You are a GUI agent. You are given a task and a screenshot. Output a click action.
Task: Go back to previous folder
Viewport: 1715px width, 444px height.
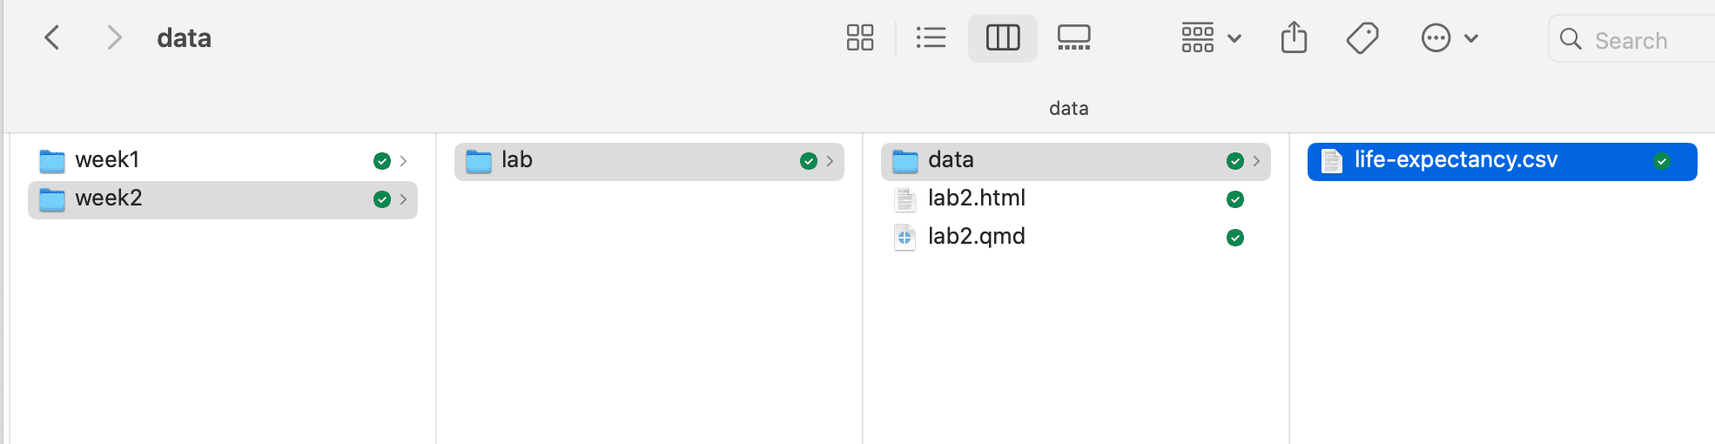pyautogui.click(x=52, y=38)
